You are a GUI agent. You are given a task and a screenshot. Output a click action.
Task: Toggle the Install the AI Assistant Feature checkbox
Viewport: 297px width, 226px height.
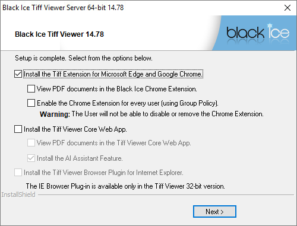(31, 158)
